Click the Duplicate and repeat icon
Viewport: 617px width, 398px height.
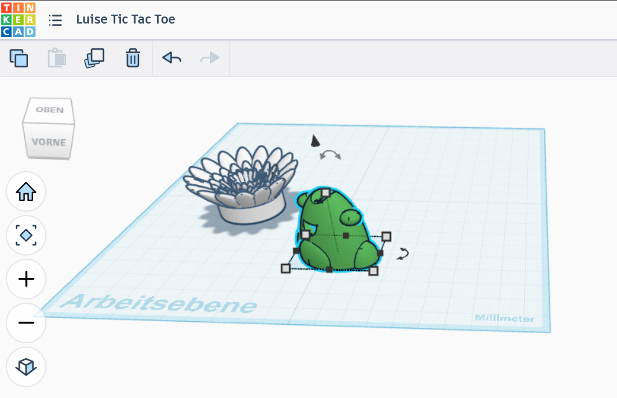coord(94,58)
